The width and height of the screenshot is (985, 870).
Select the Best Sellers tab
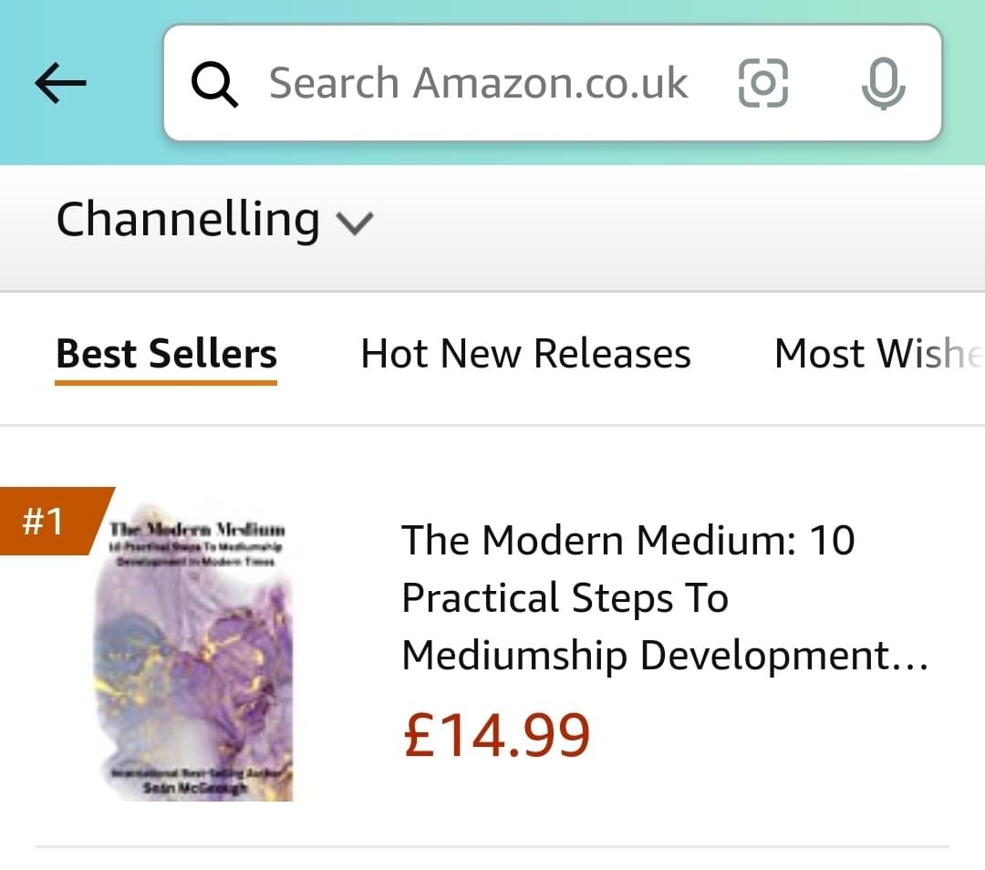pyautogui.click(x=166, y=354)
